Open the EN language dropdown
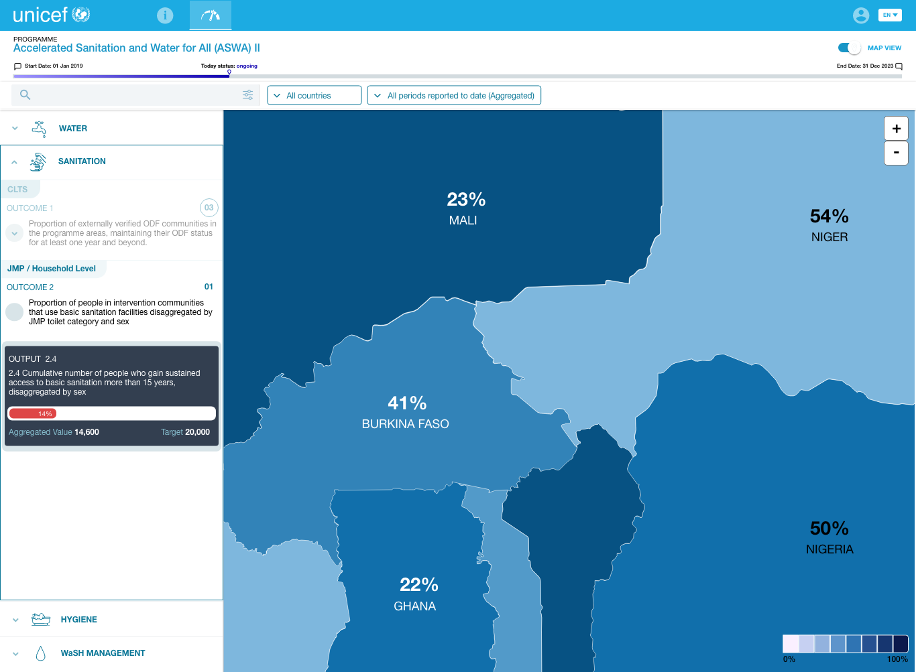 (890, 15)
